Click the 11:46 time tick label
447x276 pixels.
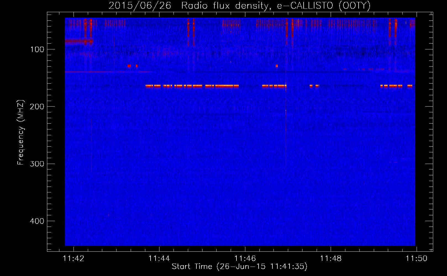(245, 259)
